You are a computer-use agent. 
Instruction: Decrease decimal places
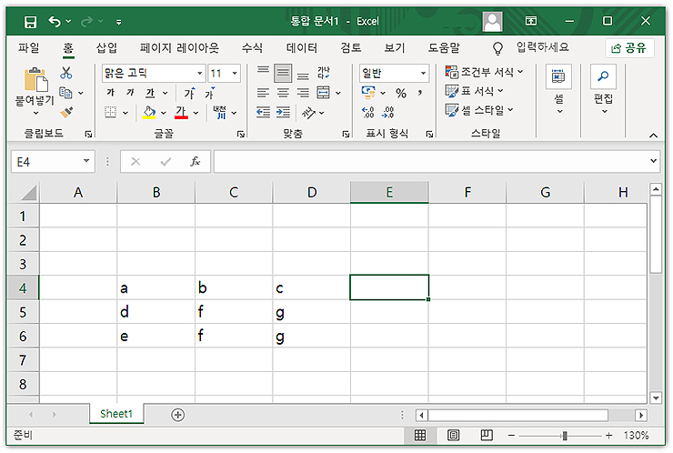[x=388, y=113]
